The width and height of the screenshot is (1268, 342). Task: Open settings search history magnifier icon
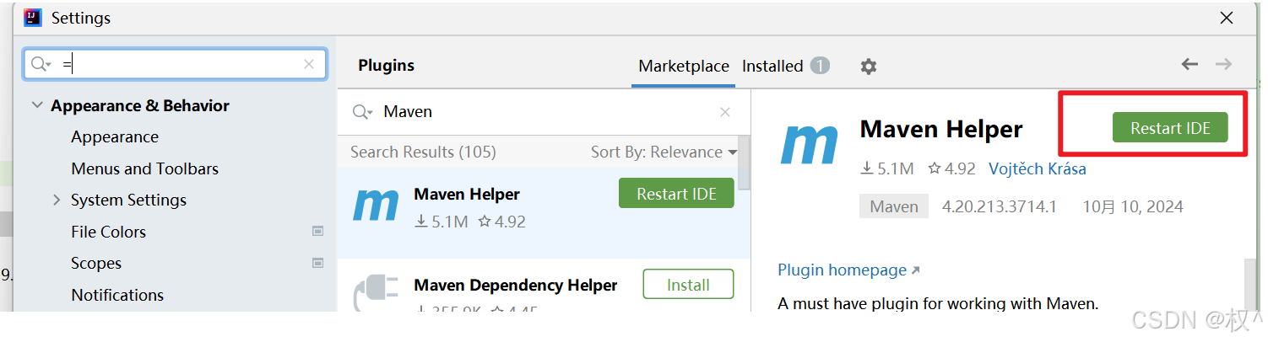[x=41, y=64]
